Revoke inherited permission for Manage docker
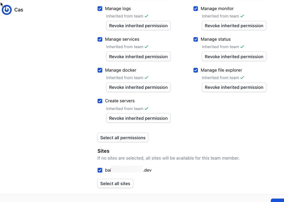284x202 pixels. [138, 87]
